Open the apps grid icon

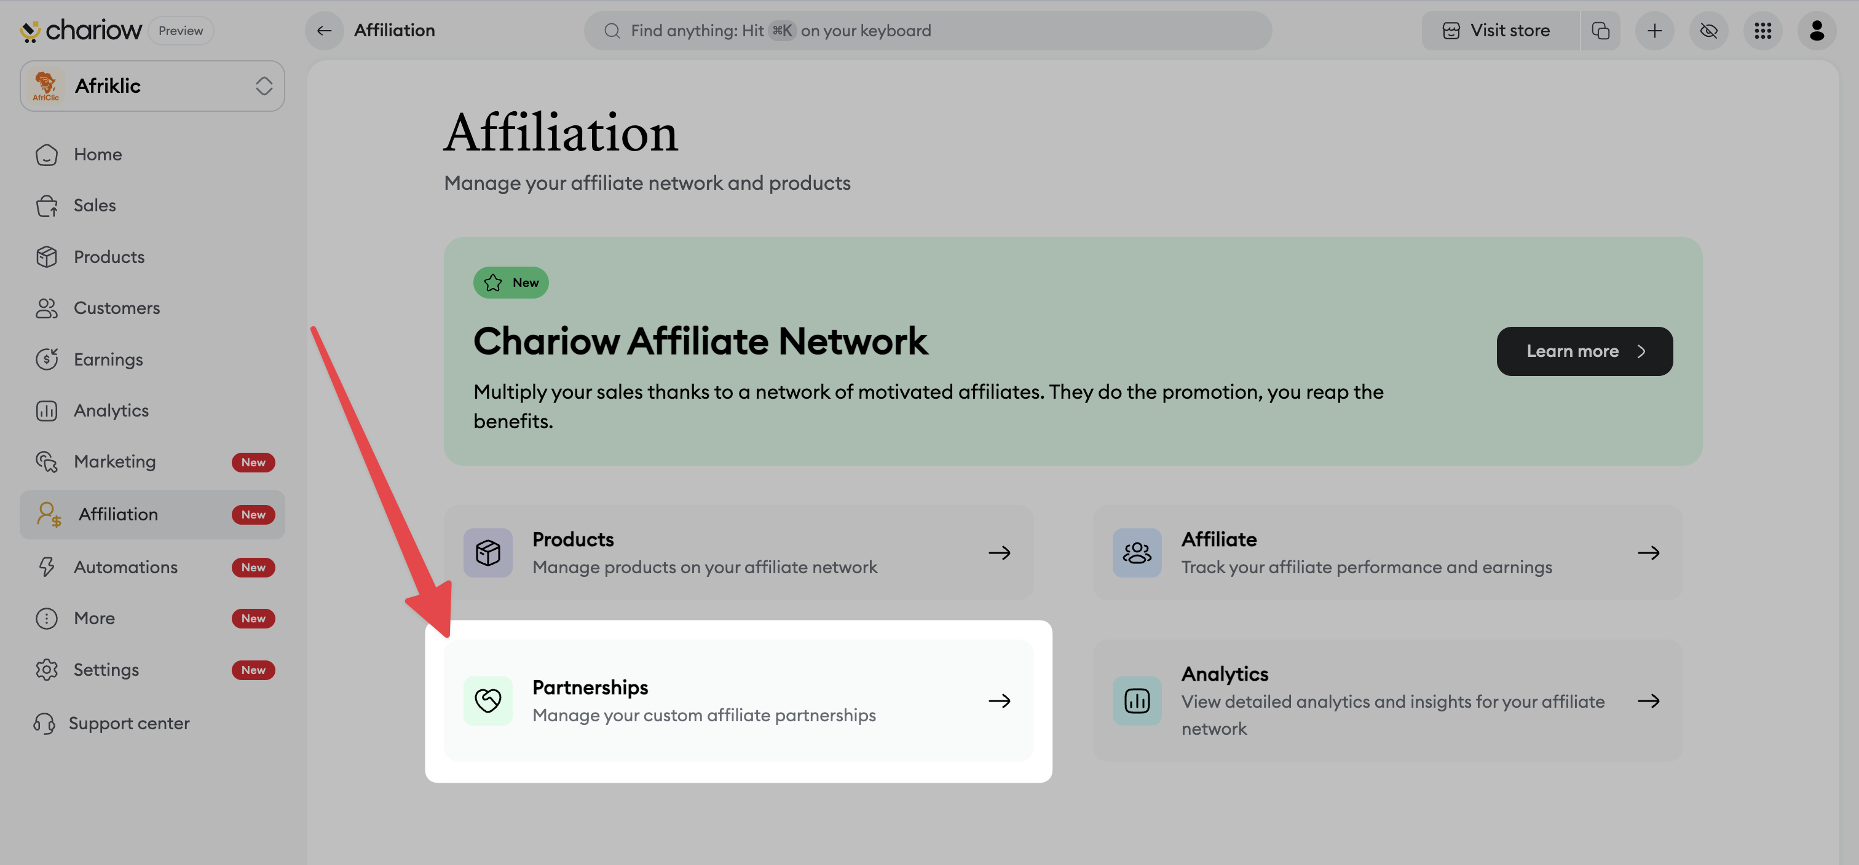[1762, 30]
